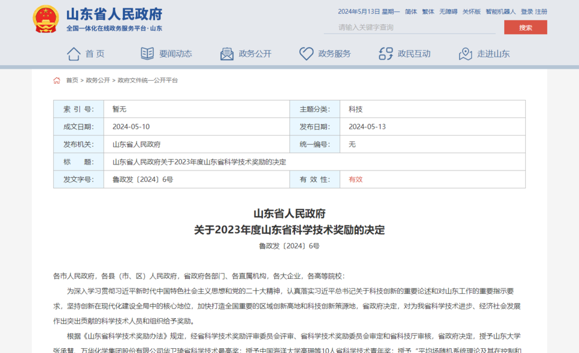
Task: Click the 政务公开 document icon
Action: pyautogui.click(x=227, y=54)
